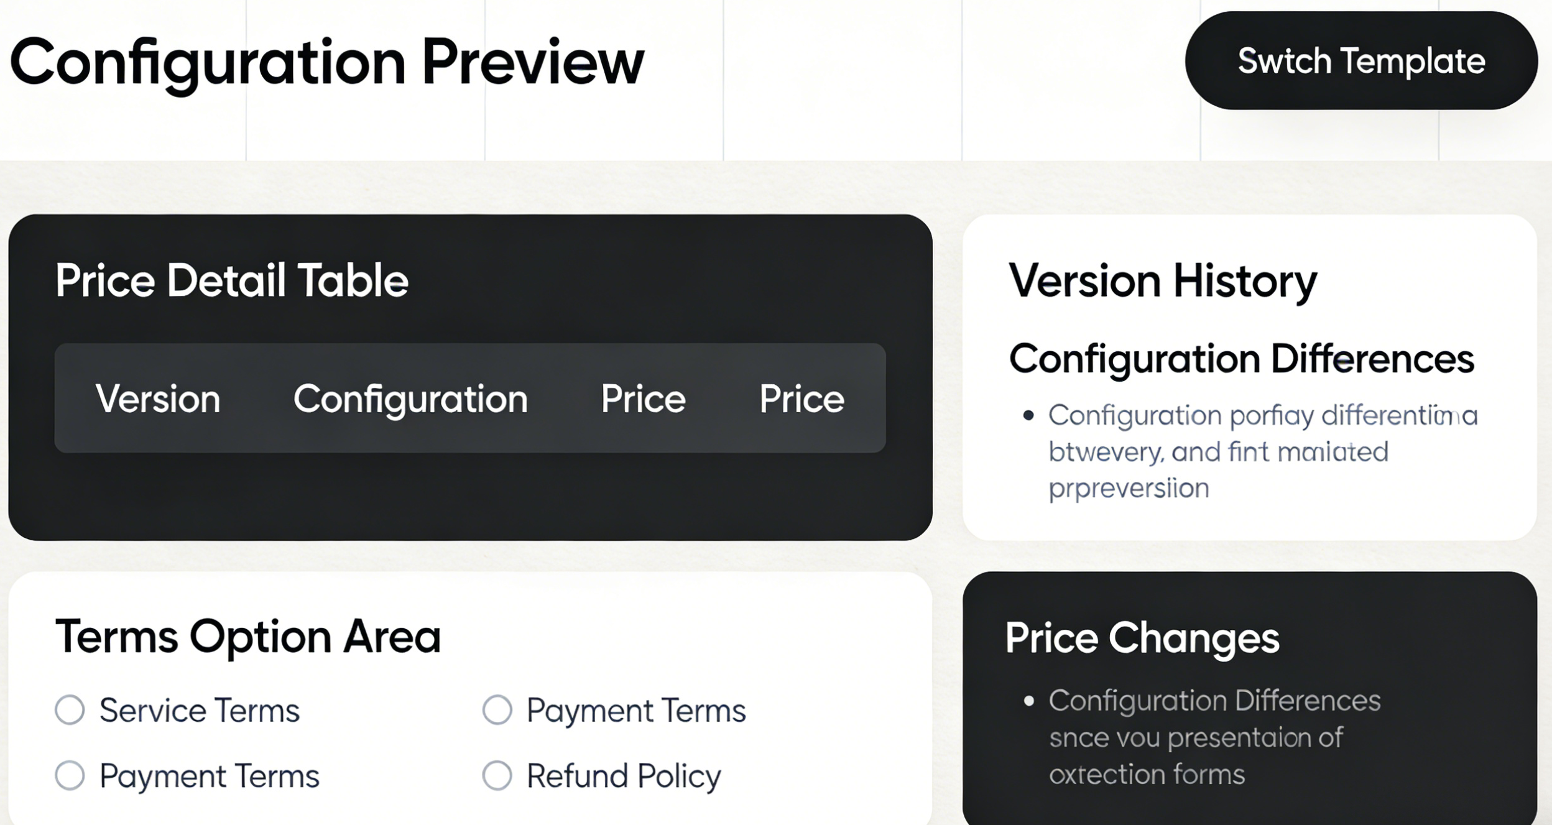The width and height of the screenshot is (1552, 825).
Task: Click the first Price column header
Action: 643,399
